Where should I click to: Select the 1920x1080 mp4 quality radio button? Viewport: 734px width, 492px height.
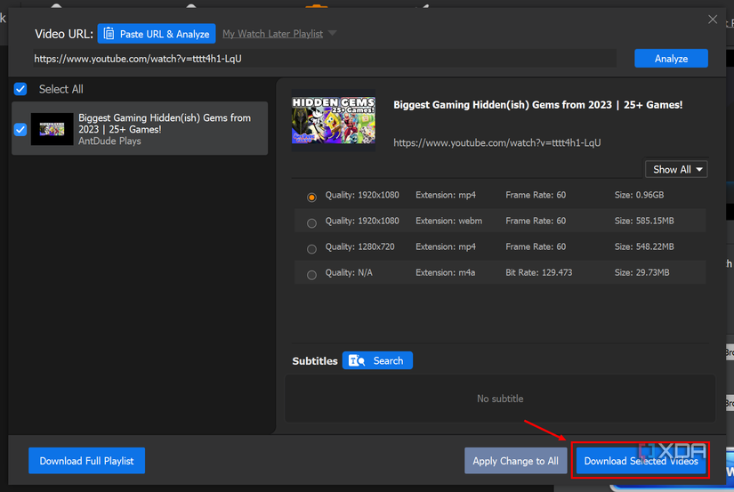pyautogui.click(x=311, y=198)
